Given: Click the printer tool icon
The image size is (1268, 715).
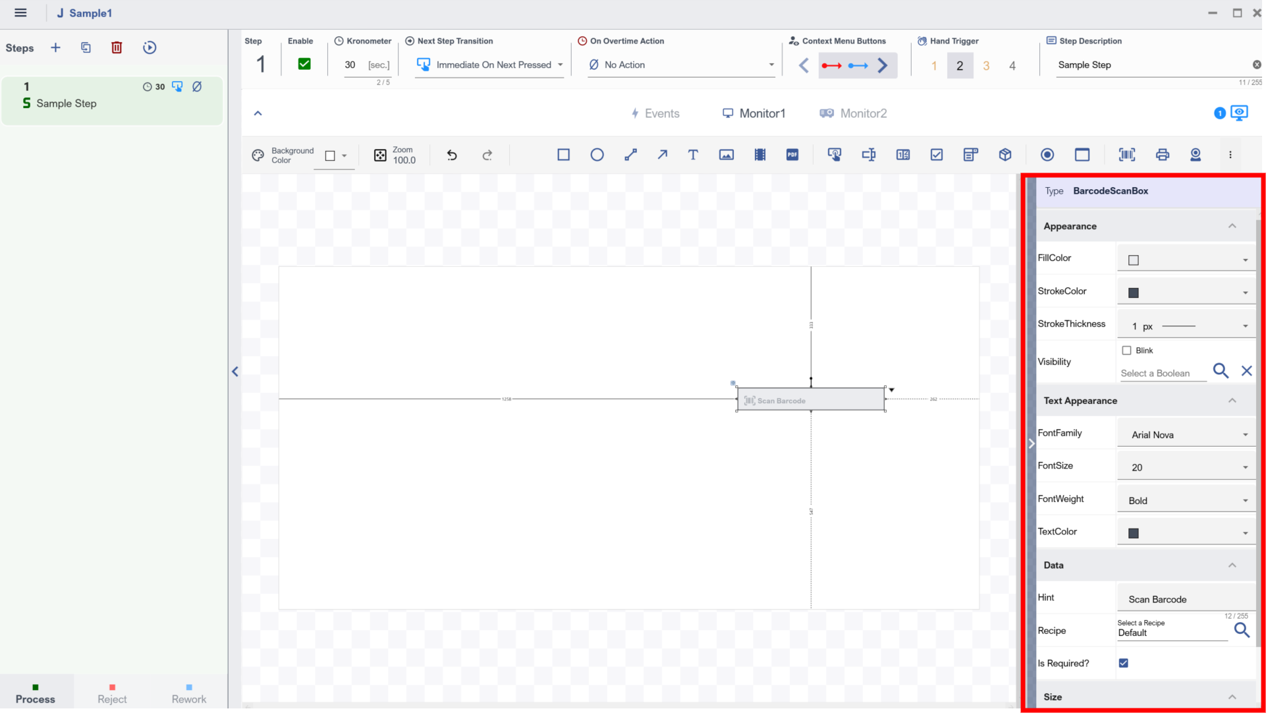Looking at the screenshot, I should click(1162, 155).
